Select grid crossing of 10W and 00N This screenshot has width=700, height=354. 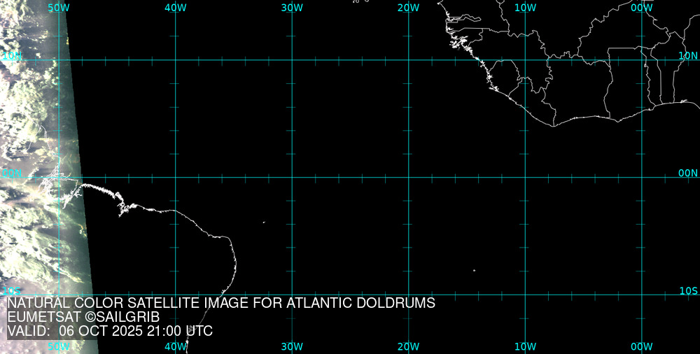[525, 177]
